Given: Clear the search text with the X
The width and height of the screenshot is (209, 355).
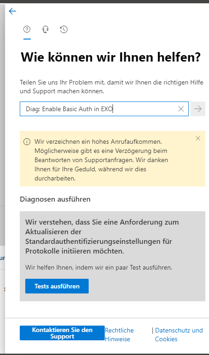Looking at the screenshot, I should pyautogui.click(x=181, y=109).
